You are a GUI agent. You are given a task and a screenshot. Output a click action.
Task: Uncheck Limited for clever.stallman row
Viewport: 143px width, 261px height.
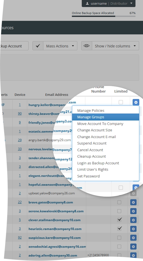(x=119, y=220)
